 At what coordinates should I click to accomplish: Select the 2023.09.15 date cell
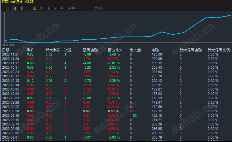[11, 120]
